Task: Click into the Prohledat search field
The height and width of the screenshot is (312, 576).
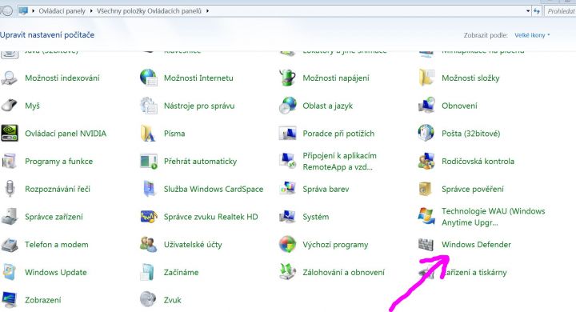Action: (560, 11)
